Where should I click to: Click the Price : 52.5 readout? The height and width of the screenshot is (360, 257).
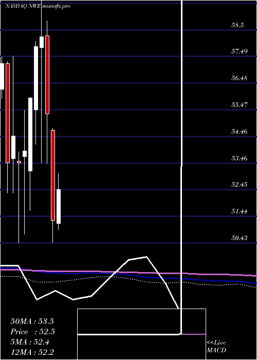pos(32,332)
